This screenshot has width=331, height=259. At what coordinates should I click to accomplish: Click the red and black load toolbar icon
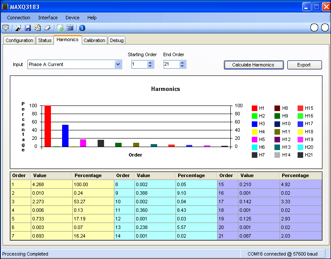click(18, 28)
